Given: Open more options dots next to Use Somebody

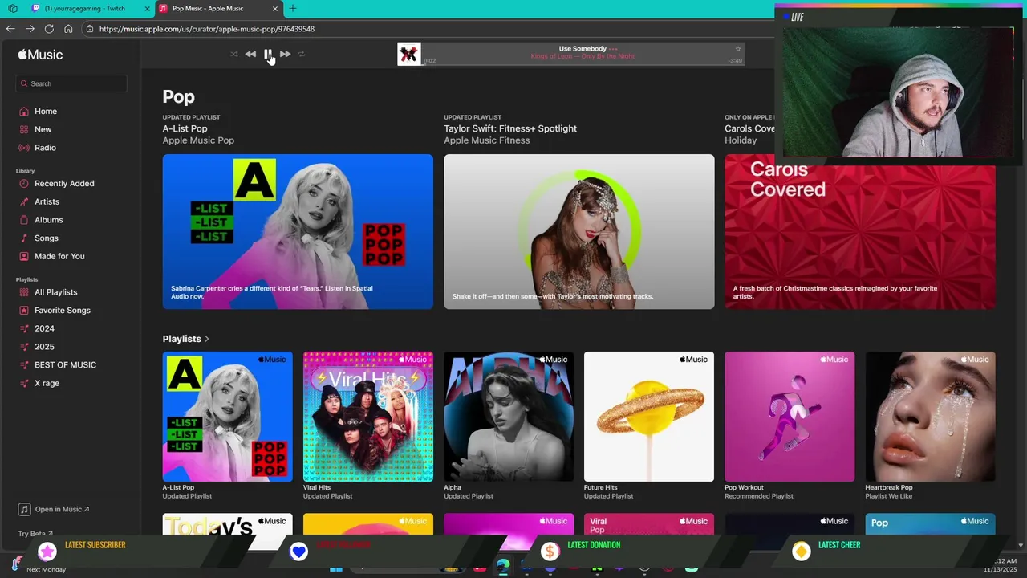Looking at the screenshot, I should pyautogui.click(x=614, y=49).
